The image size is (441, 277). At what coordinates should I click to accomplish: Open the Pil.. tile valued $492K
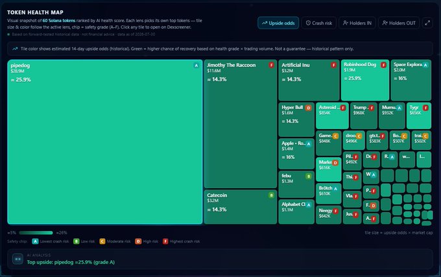point(352,161)
